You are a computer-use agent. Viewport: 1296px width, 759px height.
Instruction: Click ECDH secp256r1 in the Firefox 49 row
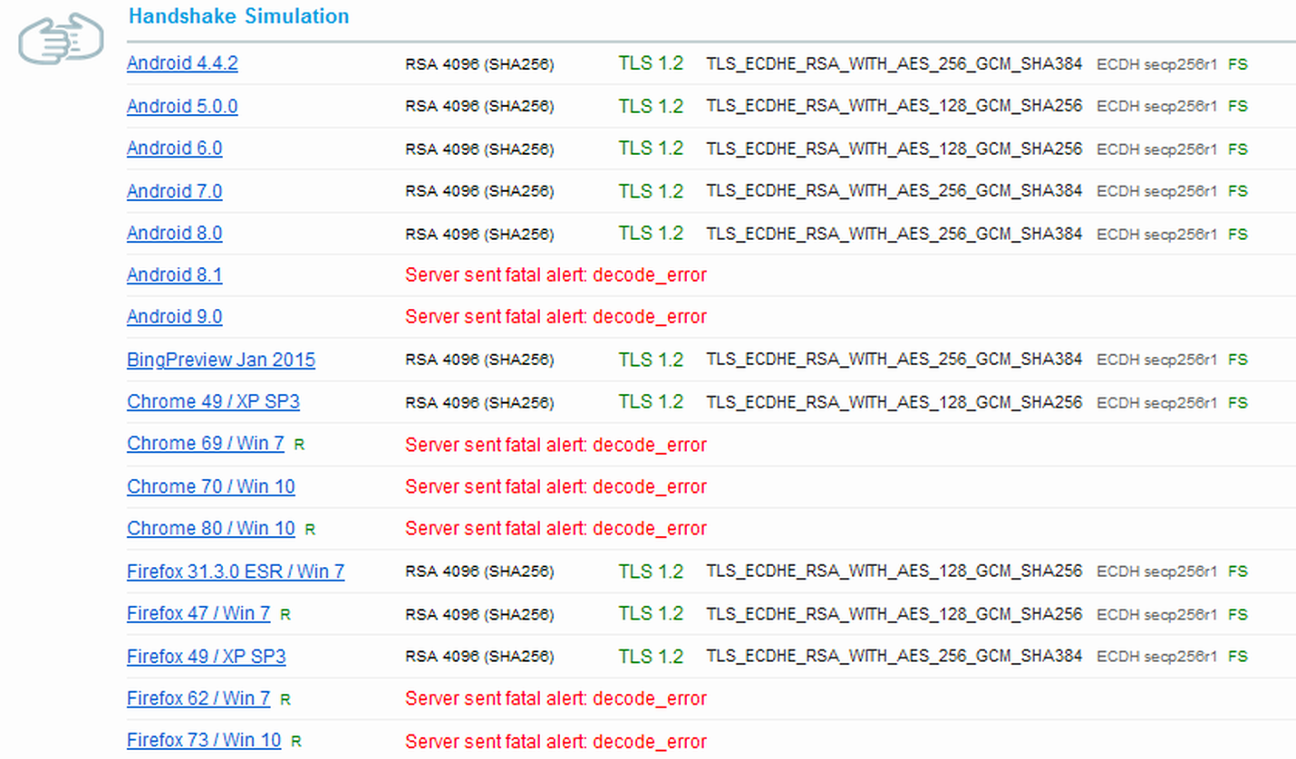pos(1156,657)
